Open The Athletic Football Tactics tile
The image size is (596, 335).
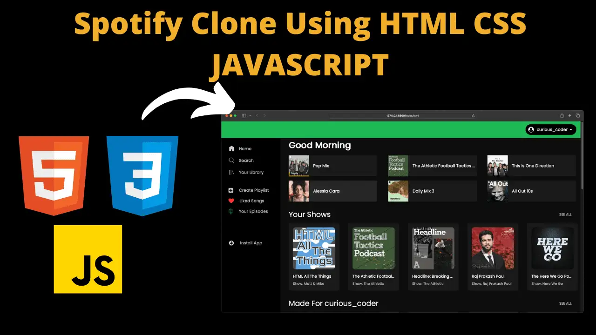(x=433, y=166)
